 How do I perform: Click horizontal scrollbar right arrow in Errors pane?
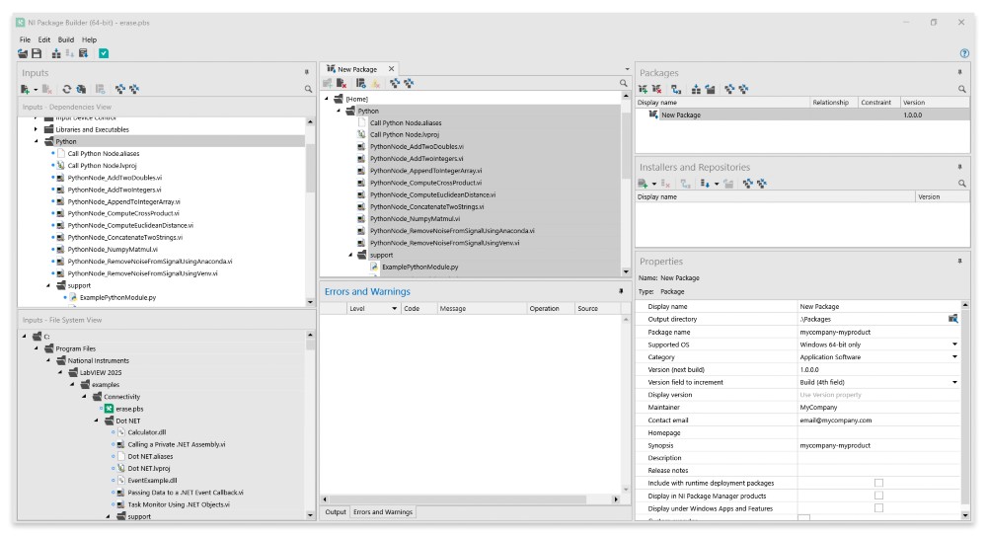tap(616, 499)
